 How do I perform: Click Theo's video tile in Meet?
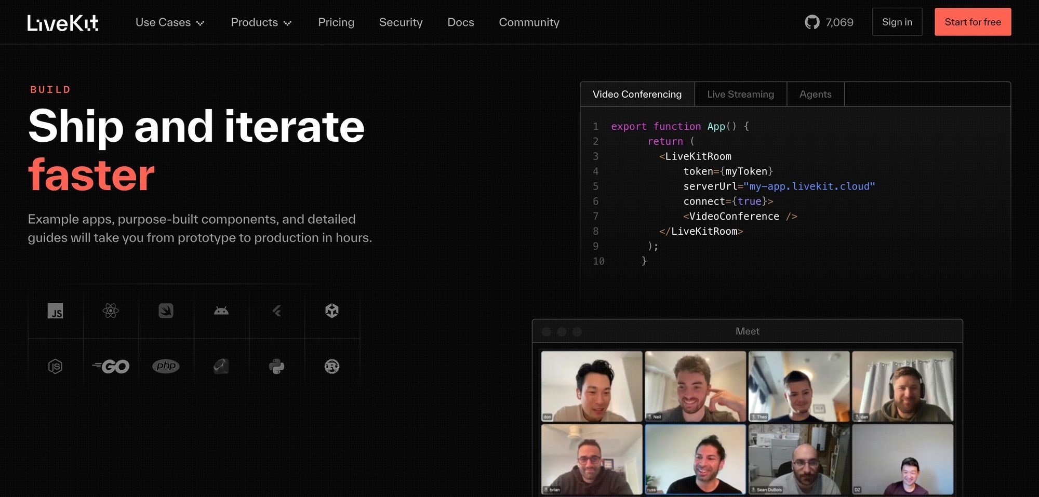pos(799,386)
